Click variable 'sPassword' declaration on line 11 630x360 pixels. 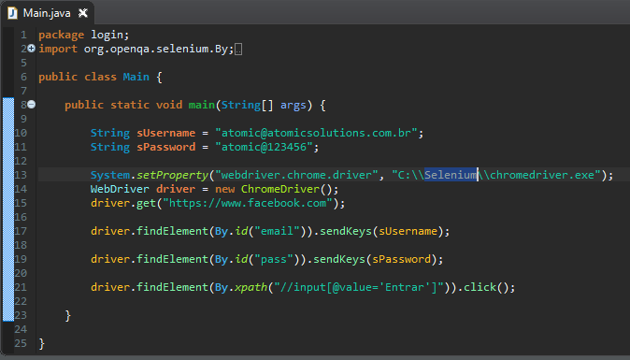point(166,147)
